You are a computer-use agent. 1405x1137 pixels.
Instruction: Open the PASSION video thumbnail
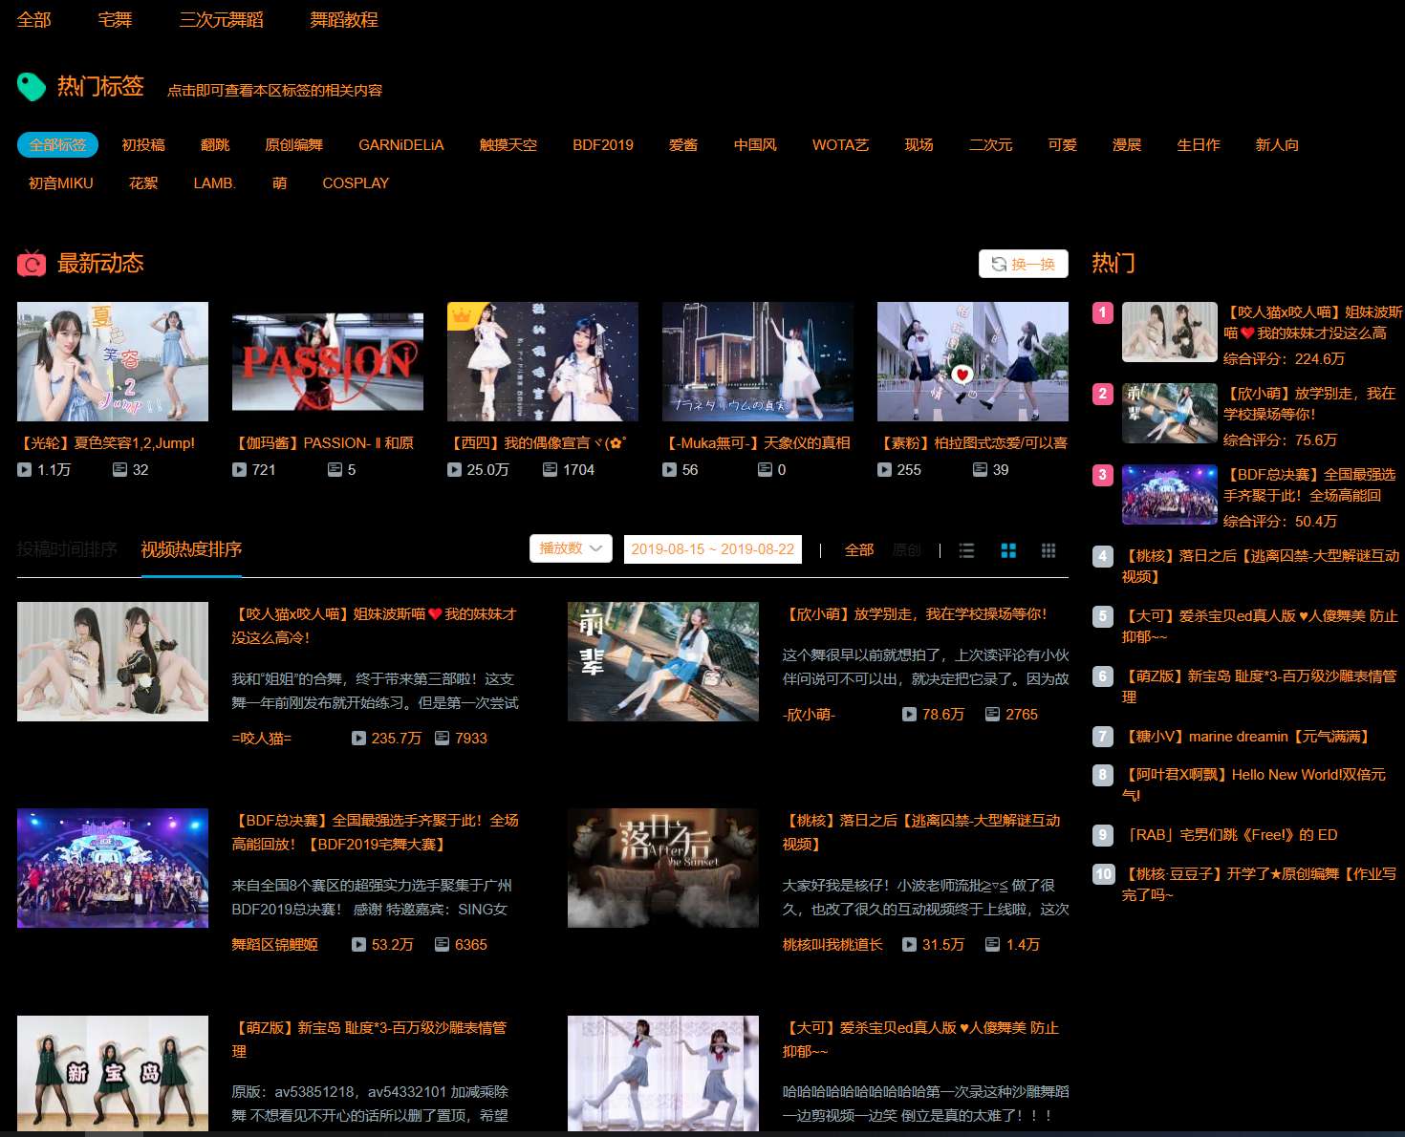click(x=327, y=361)
